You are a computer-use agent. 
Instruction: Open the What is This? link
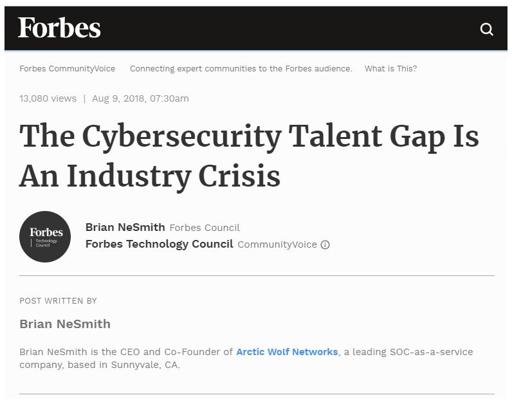[x=390, y=69]
